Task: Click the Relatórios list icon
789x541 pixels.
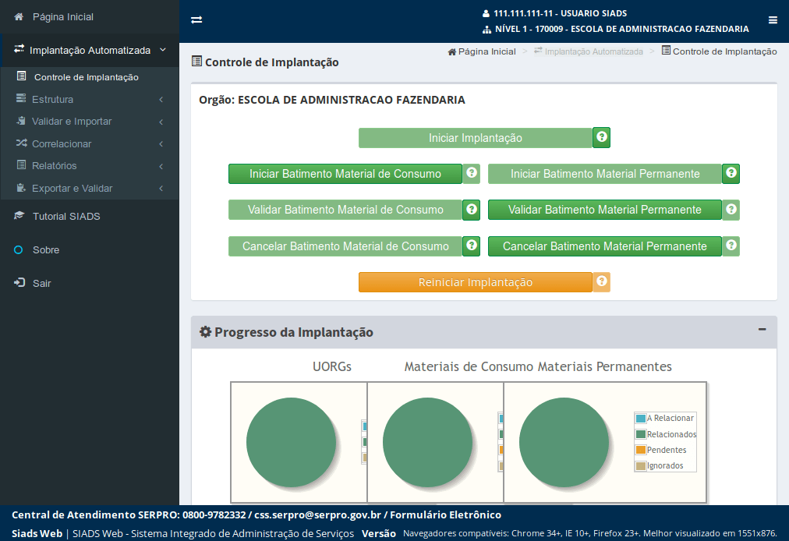Action: pyautogui.click(x=21, y=164)
